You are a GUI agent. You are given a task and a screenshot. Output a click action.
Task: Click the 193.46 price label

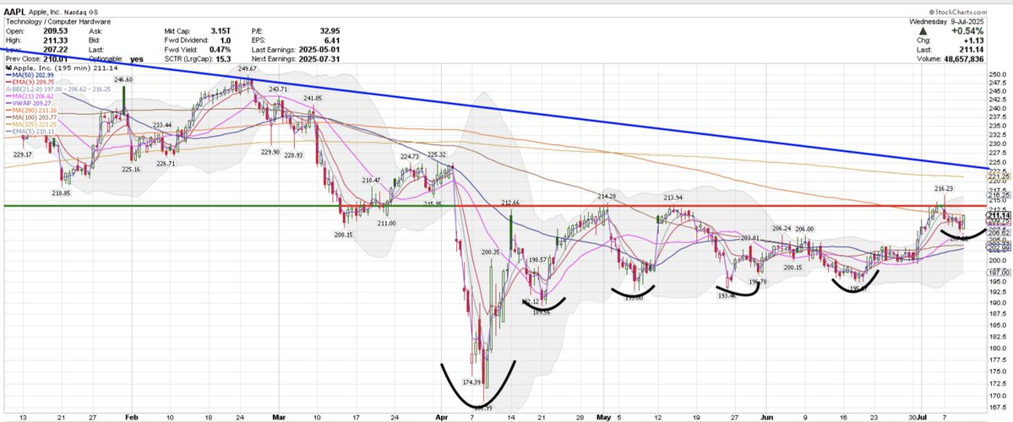click(727, 295)
